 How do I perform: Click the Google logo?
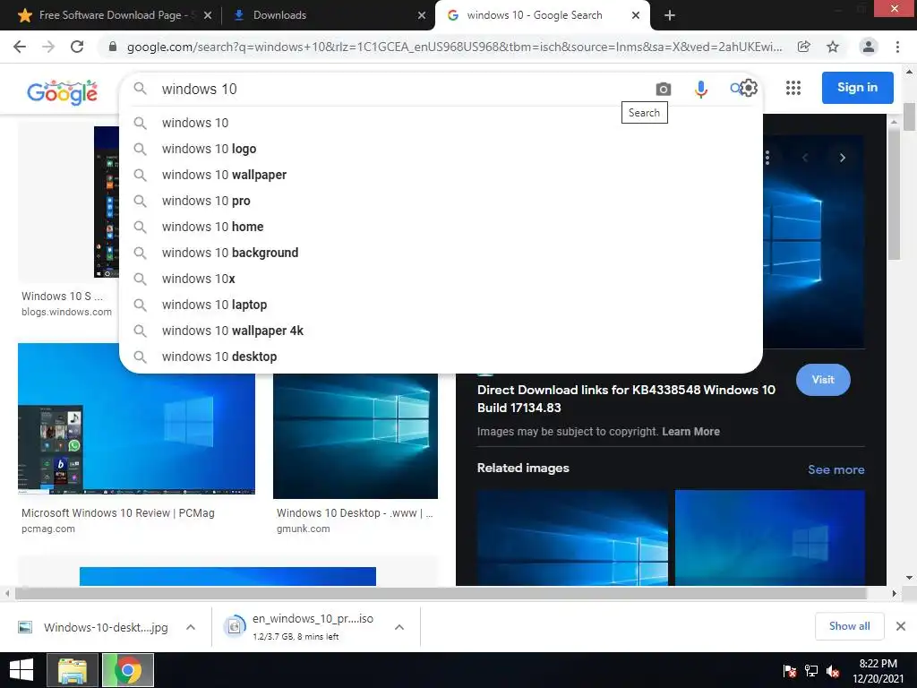tap(62, 92)
